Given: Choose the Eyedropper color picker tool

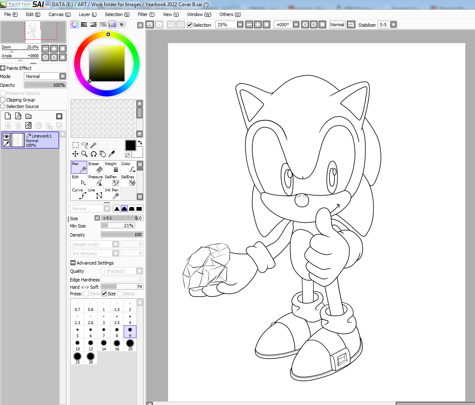Looking at the screenshot, I should coord(111,154).
